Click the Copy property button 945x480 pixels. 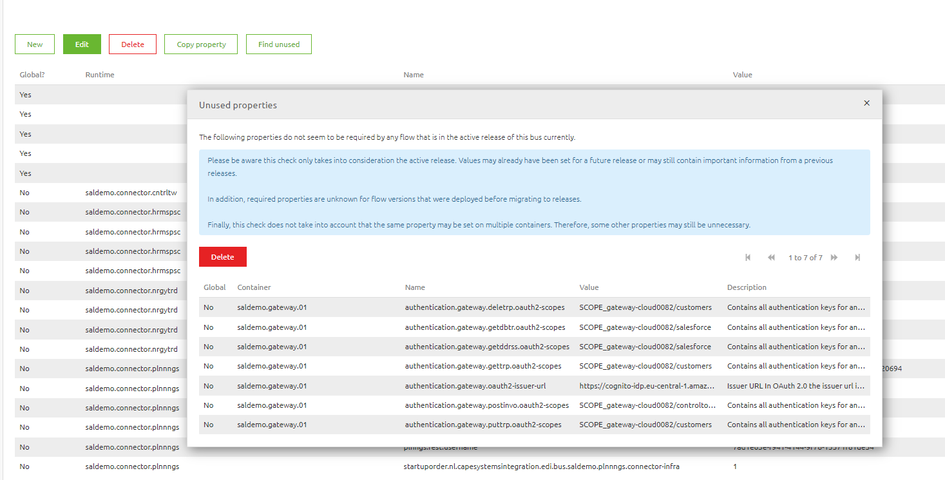(200, 44)
